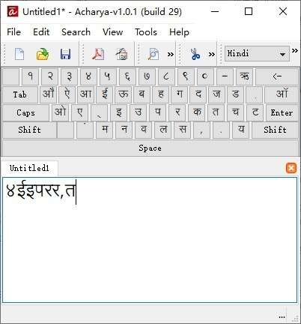Open find using the magnifier page icon
Viewport: 301px width, 324px height.
pyautogui.click(x=153, y=54)
